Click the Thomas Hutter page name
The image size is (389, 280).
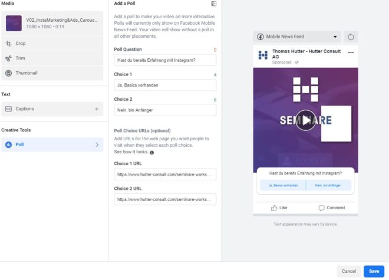[x=306, y=54]
